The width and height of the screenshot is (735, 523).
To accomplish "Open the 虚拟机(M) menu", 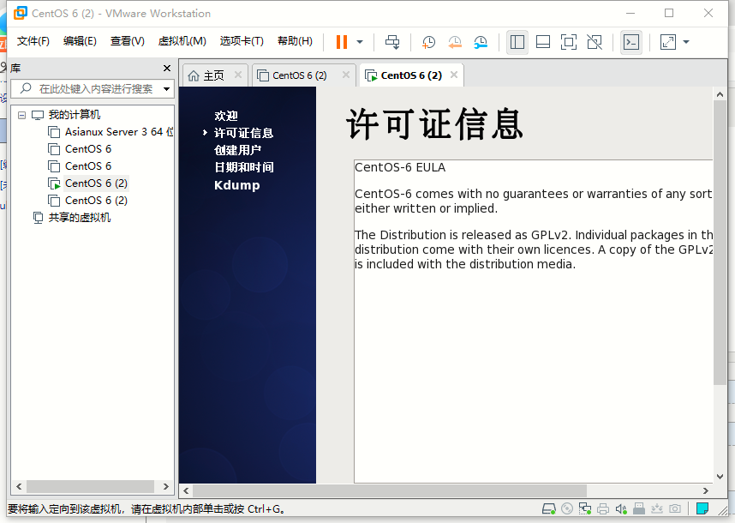I will [182, 41].
